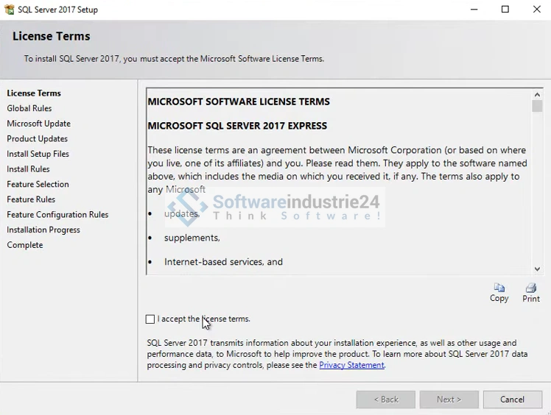Go to Microsoft Update step
This screenshot has width=551, height=415.
click(x=39, y=124)
